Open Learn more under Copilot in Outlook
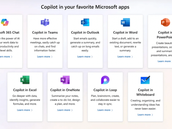The width and height of the screenshot is (172, 129). tap(85, 57)
